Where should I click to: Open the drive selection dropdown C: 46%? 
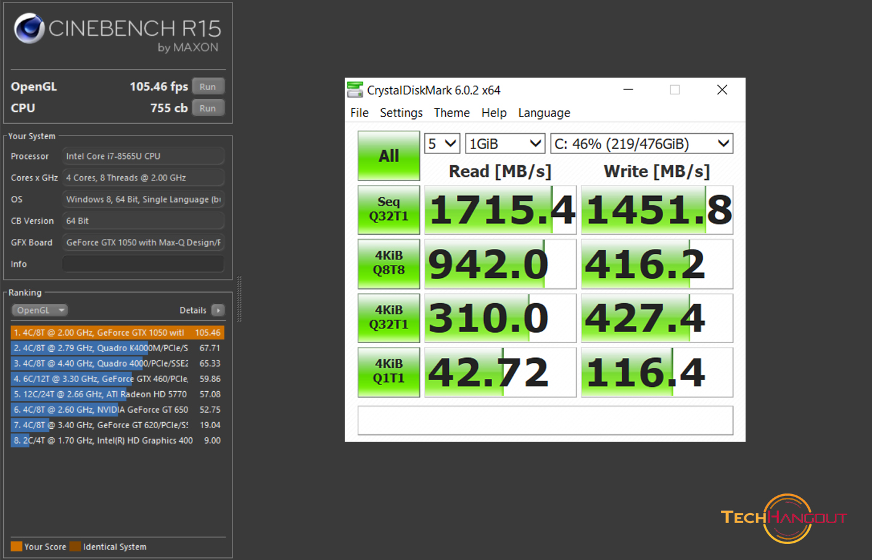641,144
